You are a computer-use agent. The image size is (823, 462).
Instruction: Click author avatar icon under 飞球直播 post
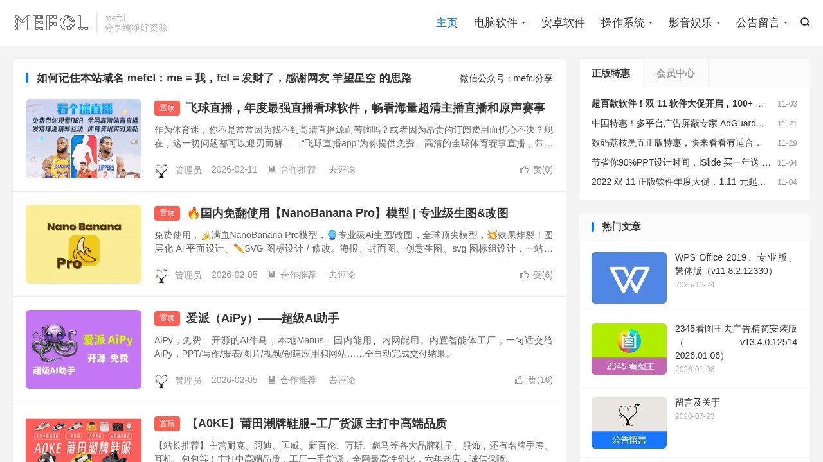click(161, 170)
